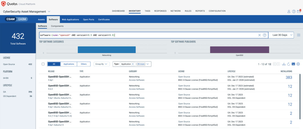
Task: Switch to the CSAM toggle
Action: coord(11,19)
